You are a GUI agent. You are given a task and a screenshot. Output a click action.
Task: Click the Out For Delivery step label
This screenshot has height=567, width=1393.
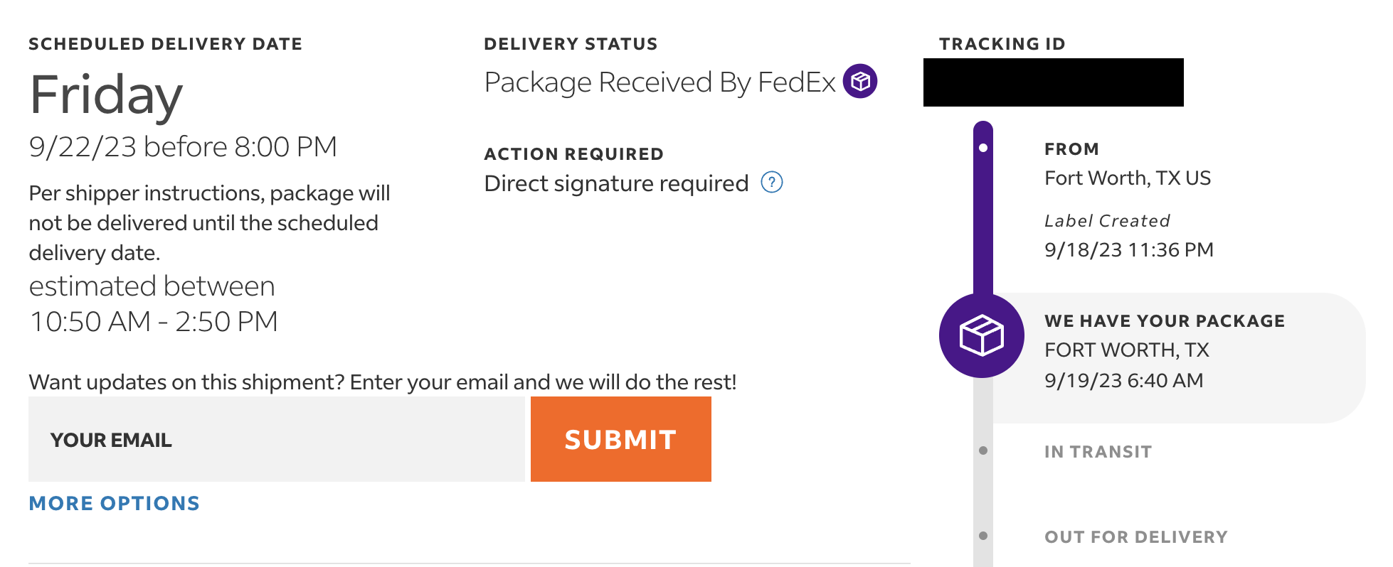tap(1135, 537)
